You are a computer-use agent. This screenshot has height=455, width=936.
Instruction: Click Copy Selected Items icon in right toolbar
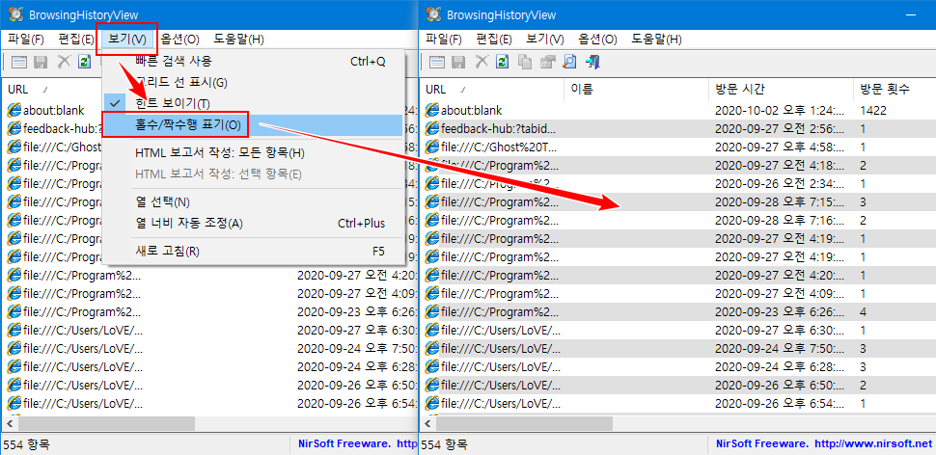tap(525, 62)
